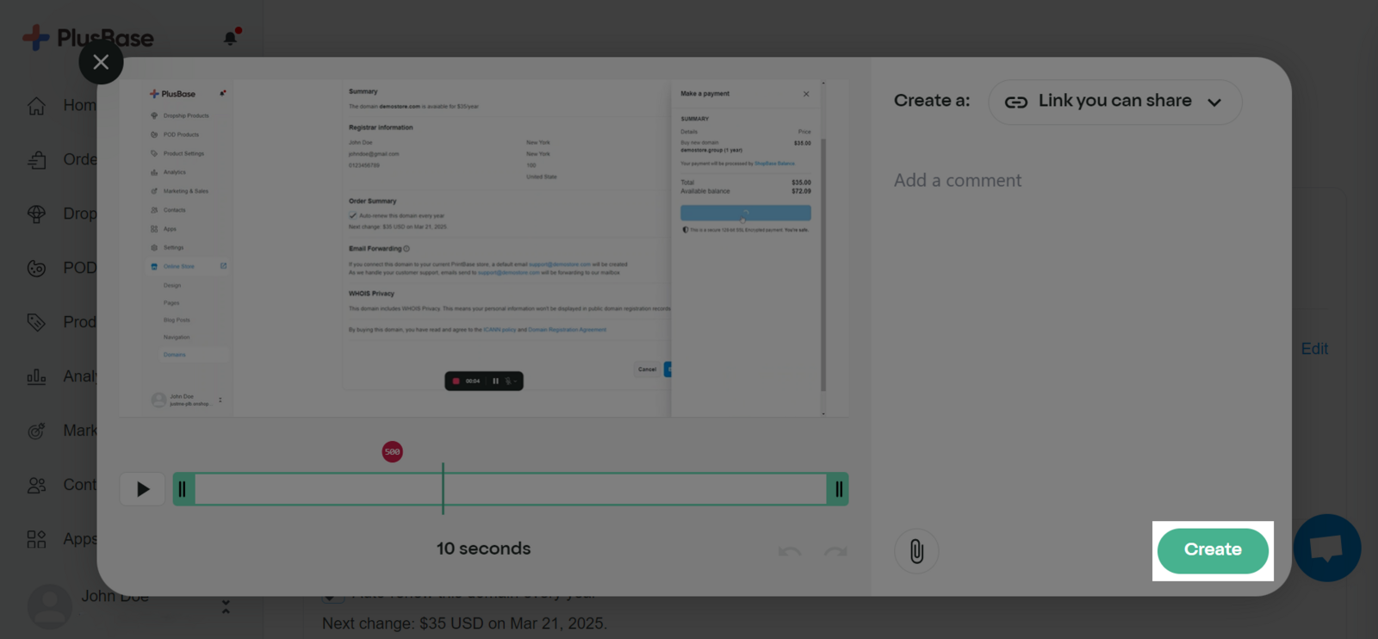Open Product Settings via the tag icon
The image size is (1378, 639).
tap(36, 322)
